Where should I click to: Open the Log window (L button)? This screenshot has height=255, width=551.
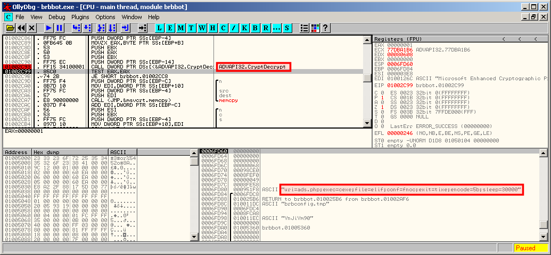[x=161, y=28]
